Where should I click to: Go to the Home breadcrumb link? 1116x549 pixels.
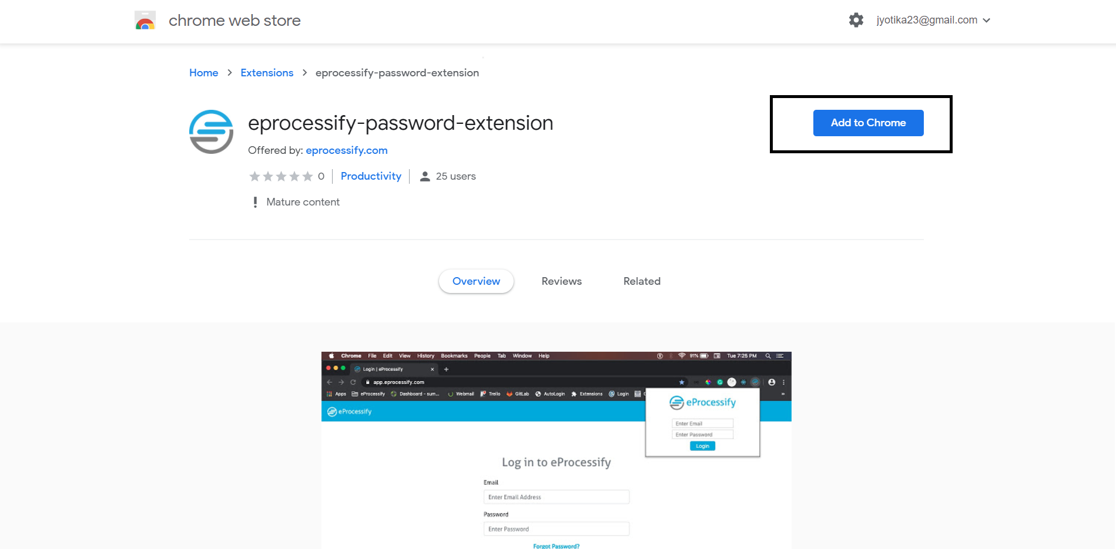coord(203,73)
